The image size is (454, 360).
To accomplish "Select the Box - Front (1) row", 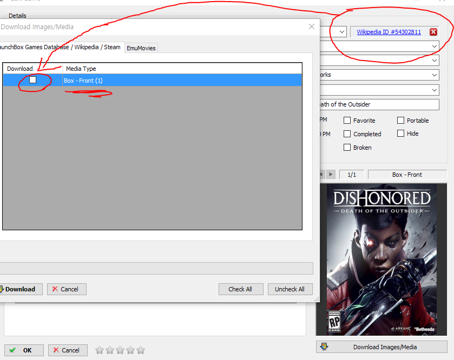I will click(152, 80).
